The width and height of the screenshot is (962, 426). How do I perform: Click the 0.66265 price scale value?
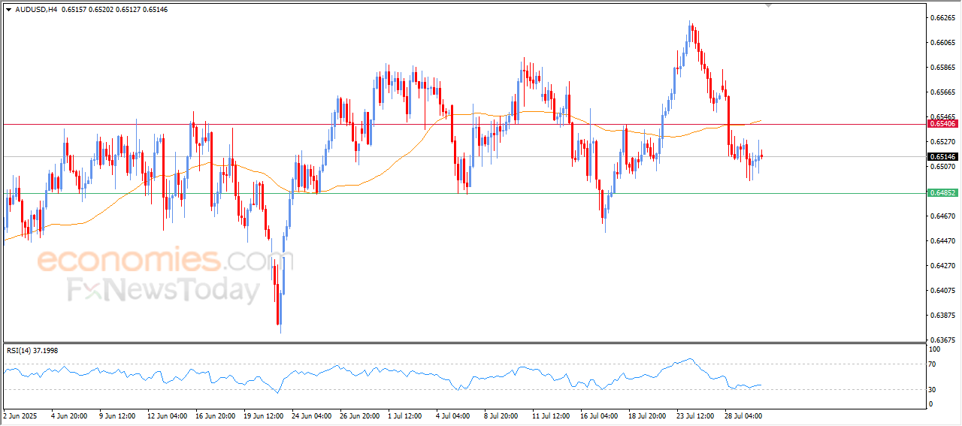point(942,17)
